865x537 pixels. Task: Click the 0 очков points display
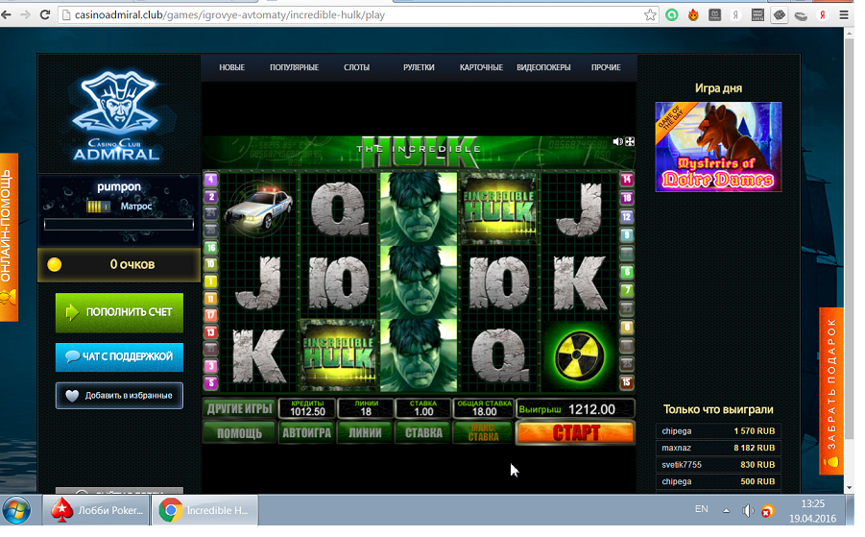[x=119, y=265]
